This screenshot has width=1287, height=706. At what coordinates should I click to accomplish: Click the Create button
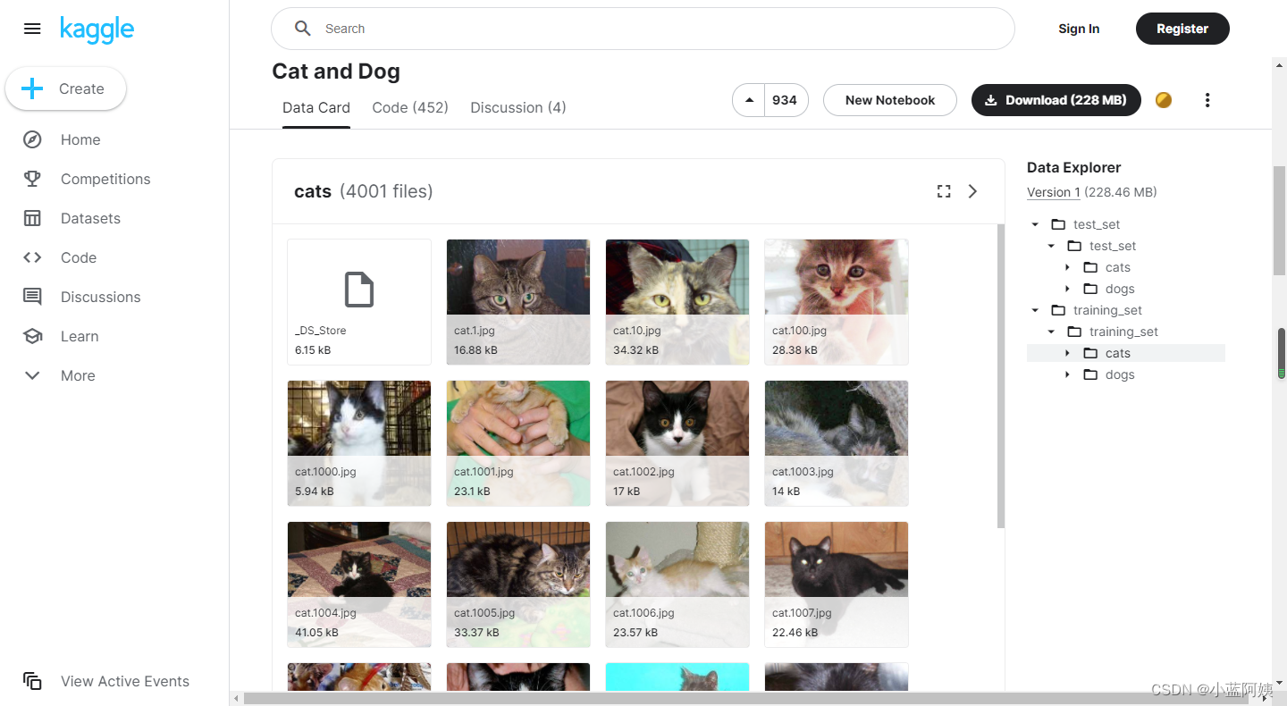[x=66, y=88]
